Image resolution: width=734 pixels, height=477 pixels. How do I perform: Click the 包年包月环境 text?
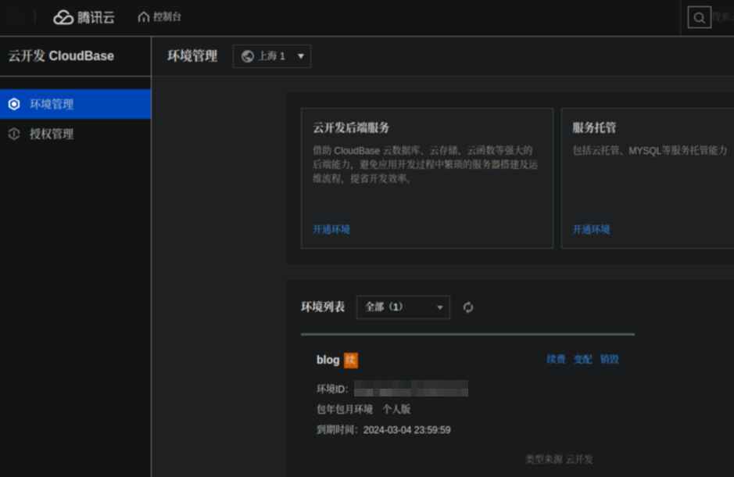click(345, 409)
